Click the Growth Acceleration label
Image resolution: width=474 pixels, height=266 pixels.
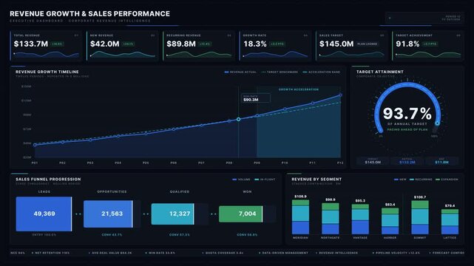298,89
